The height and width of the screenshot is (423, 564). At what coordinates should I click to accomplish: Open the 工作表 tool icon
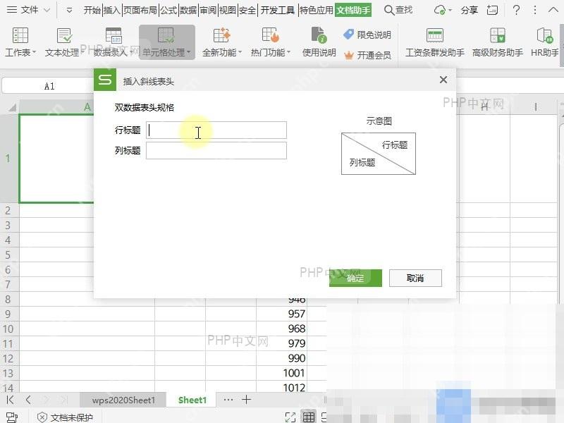(x=20, y=36)
